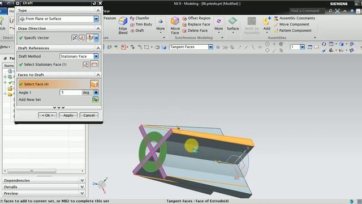Select the Delete Face command

[x=195, y=31]
